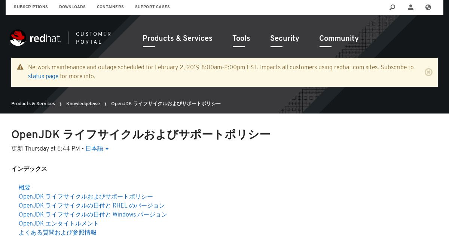Screen dimensions: 449x236
Task: Open Downloads in top bar
Action: [72, 7]
